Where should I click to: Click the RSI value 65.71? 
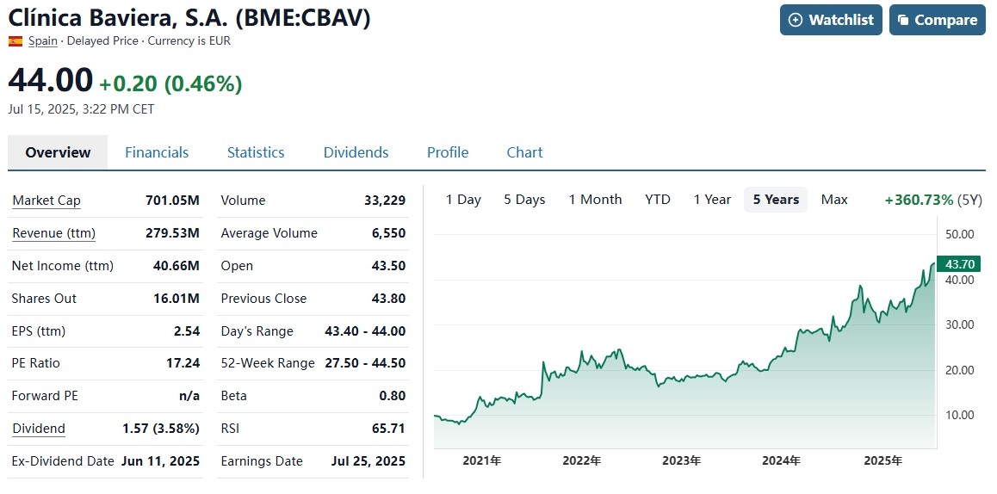[388, 429]
